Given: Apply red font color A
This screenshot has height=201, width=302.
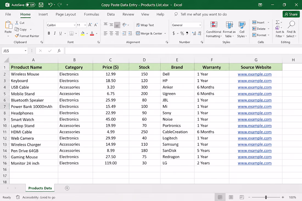Looking at the screenshot, I should pos(92,33).
